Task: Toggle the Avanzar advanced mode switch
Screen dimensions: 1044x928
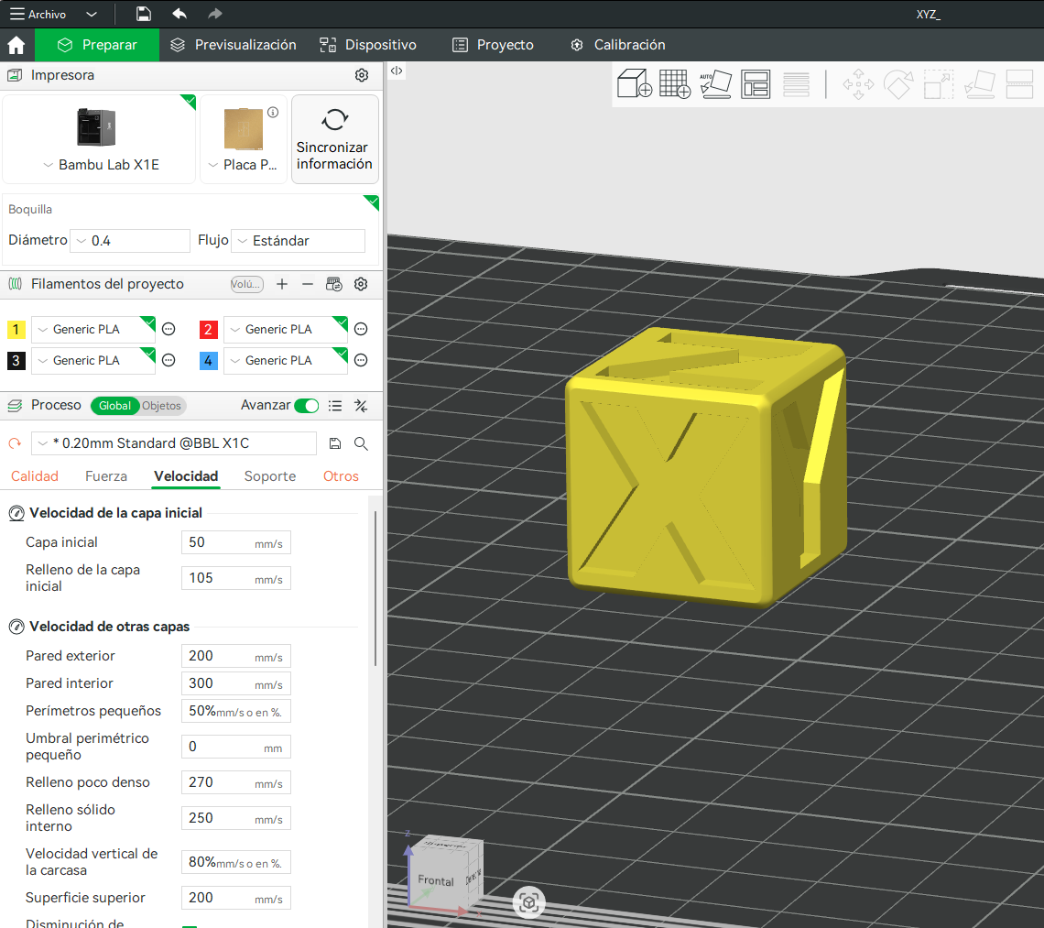Action: click(306, 405)
